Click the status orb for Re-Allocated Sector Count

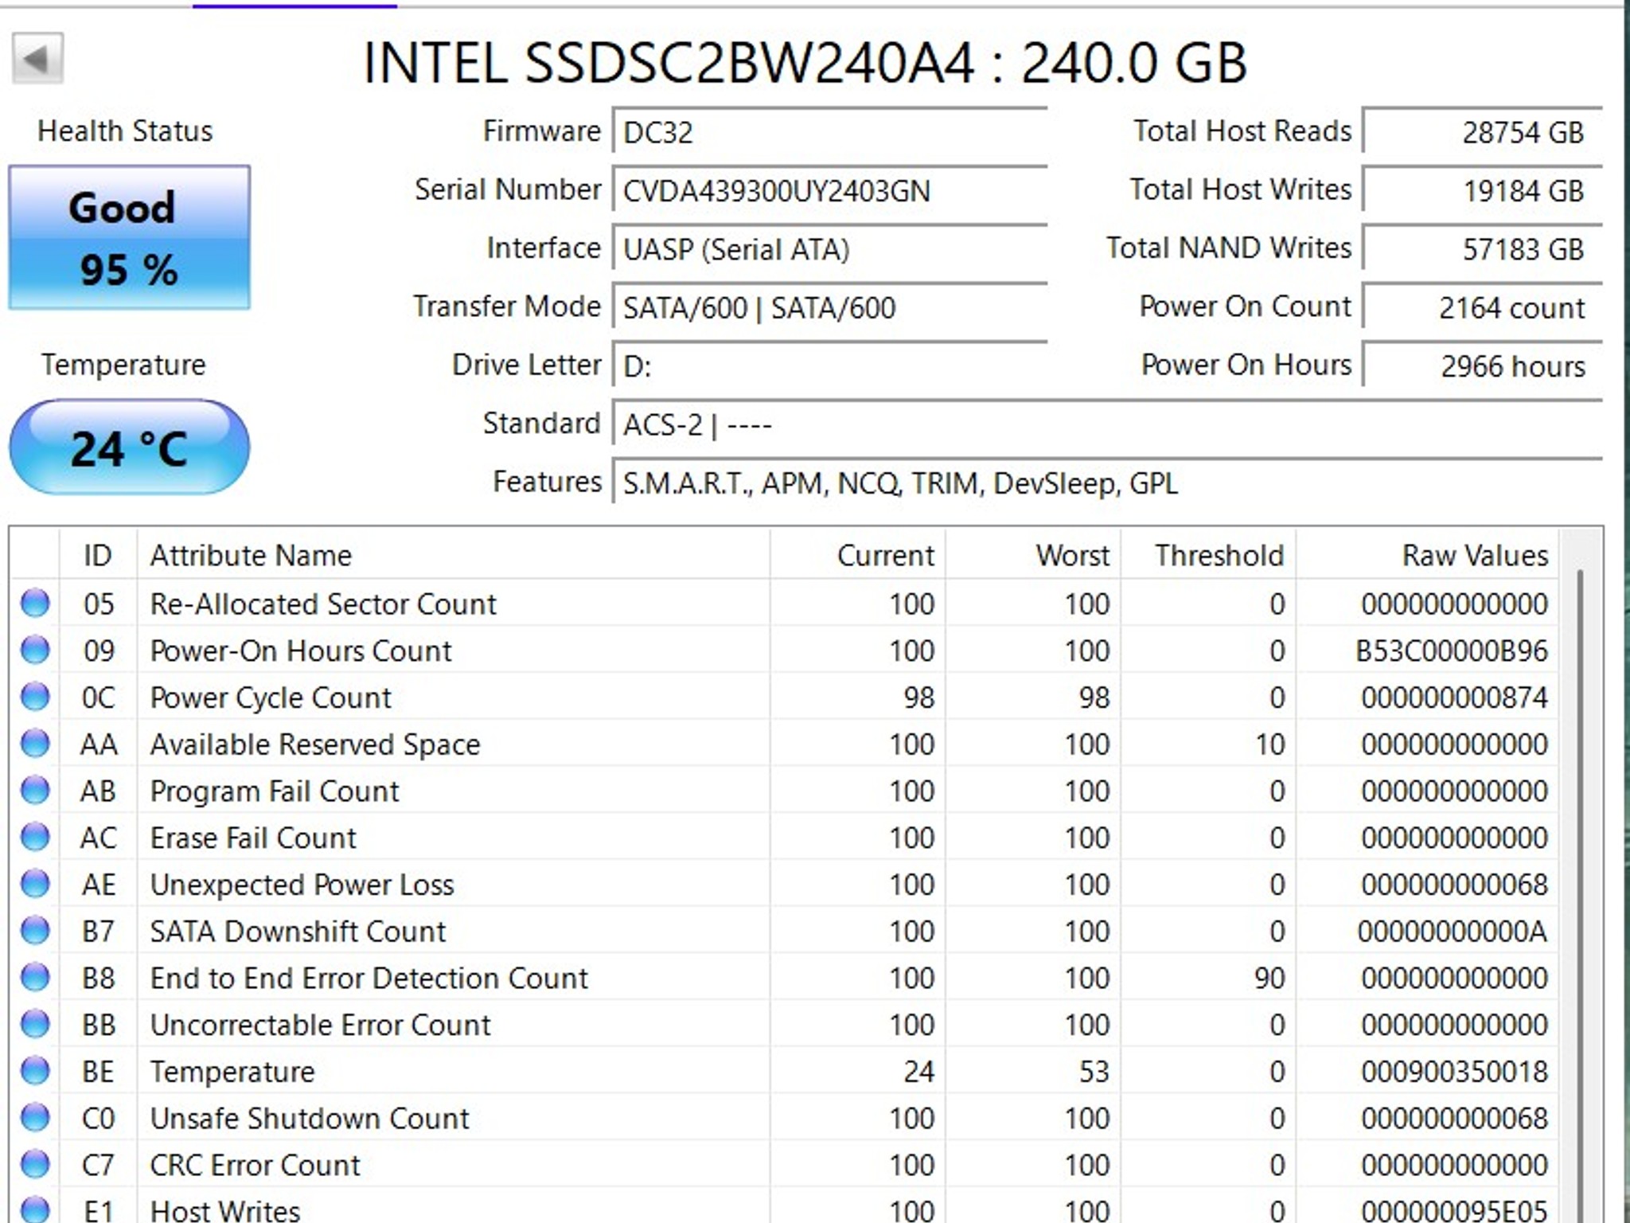(x=35, y=604)
